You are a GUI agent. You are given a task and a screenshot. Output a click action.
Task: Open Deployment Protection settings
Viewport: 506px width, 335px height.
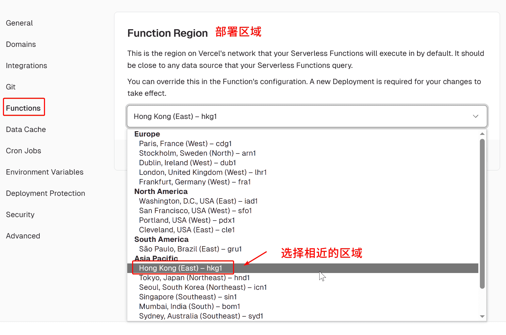[x=46, y=193]
